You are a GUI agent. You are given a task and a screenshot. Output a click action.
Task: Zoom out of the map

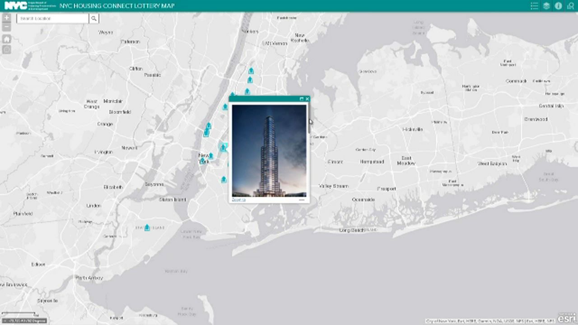point(7,27)
